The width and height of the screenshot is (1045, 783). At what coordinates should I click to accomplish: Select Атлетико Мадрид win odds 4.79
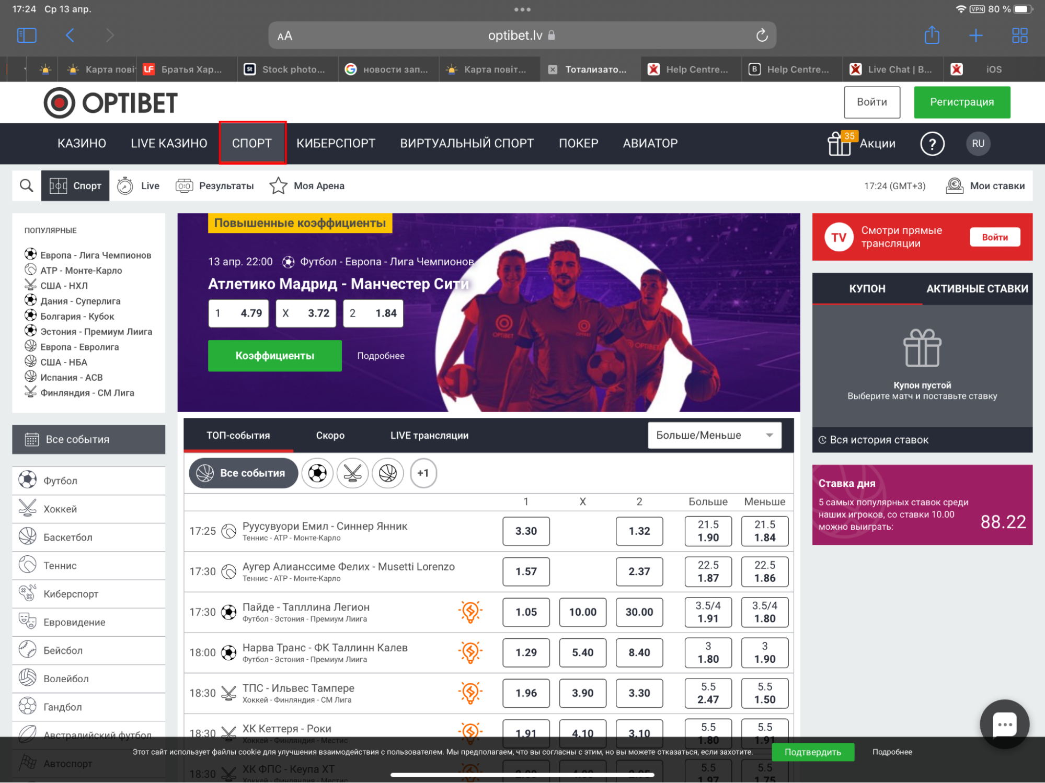coord(238,313)
